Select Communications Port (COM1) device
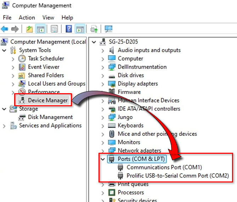This screenshot has width=237, height=202. pyautogui.click(x=164, y=167)
